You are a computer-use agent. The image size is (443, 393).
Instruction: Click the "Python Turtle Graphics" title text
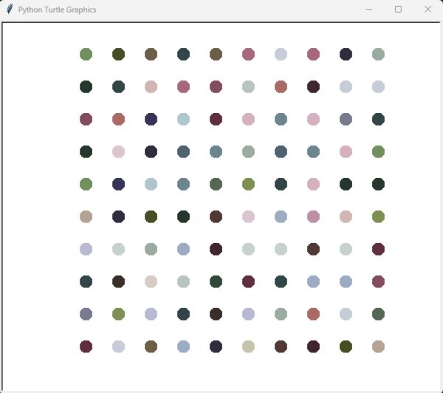(57, 10)
